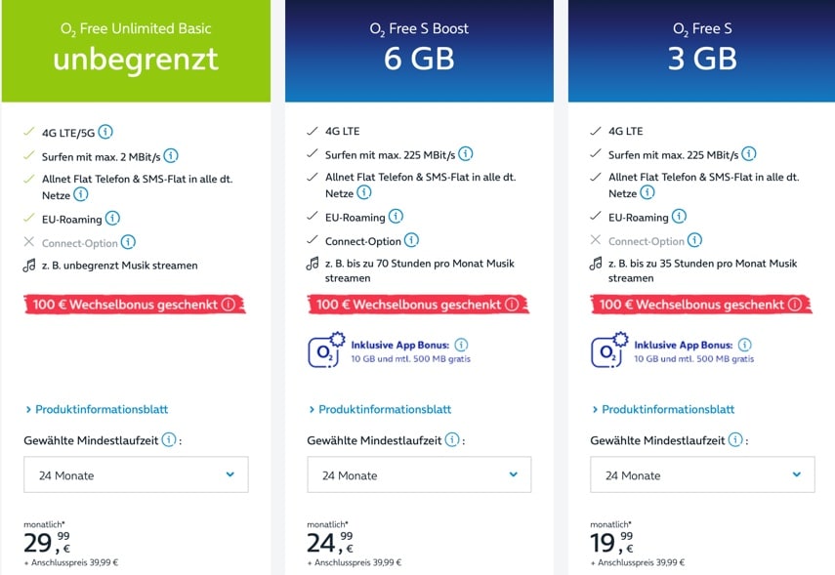This screenshot has width=835, height=575.
Task: Click Wechselbonus banner in Unlimited Basic
Action: click(135, 304)
